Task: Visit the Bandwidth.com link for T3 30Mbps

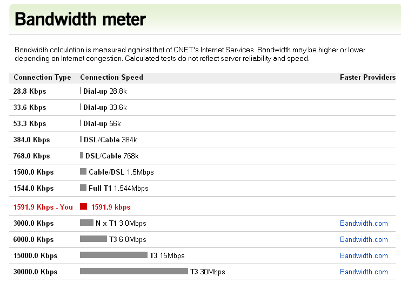Action: [x=364, y=272]
